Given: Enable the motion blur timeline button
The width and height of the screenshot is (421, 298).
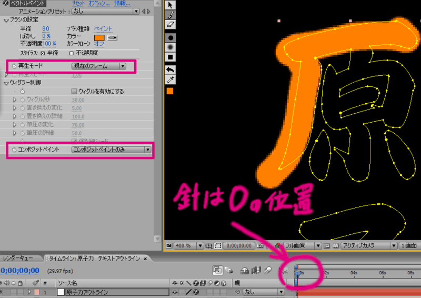Looking at the screenshot, I should [268, 270].
